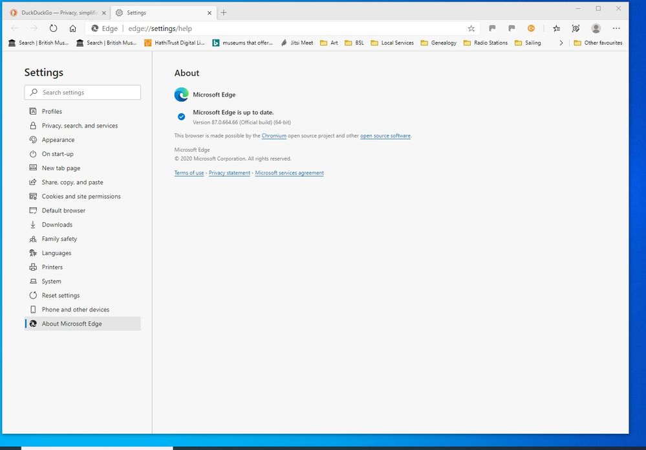Reload the Settings page
The height and width of the screenshot is (450, 646).
[x=53, y=28]
